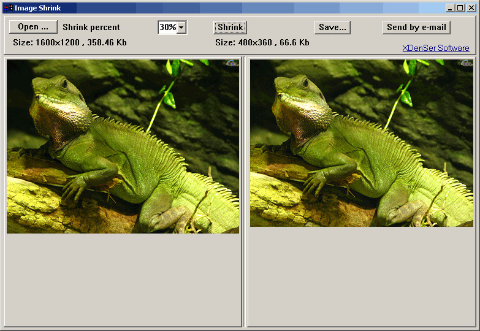480x331 pixels.
Task: Click Send by e-mail button
Action: click(x=416, y=28)
